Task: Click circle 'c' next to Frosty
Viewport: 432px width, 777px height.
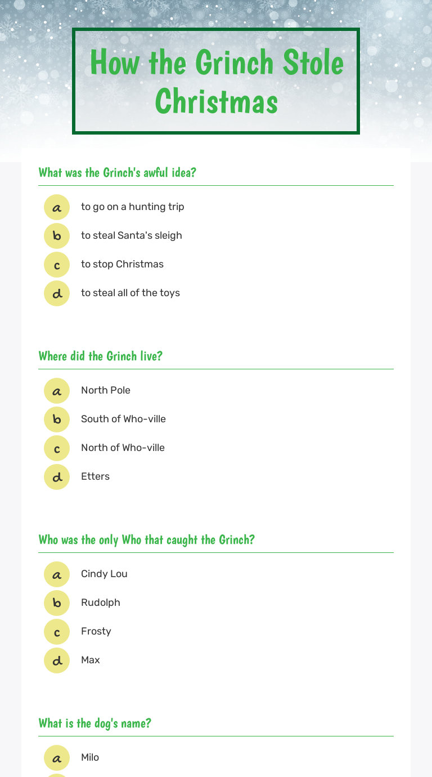Action: point(57,632)
